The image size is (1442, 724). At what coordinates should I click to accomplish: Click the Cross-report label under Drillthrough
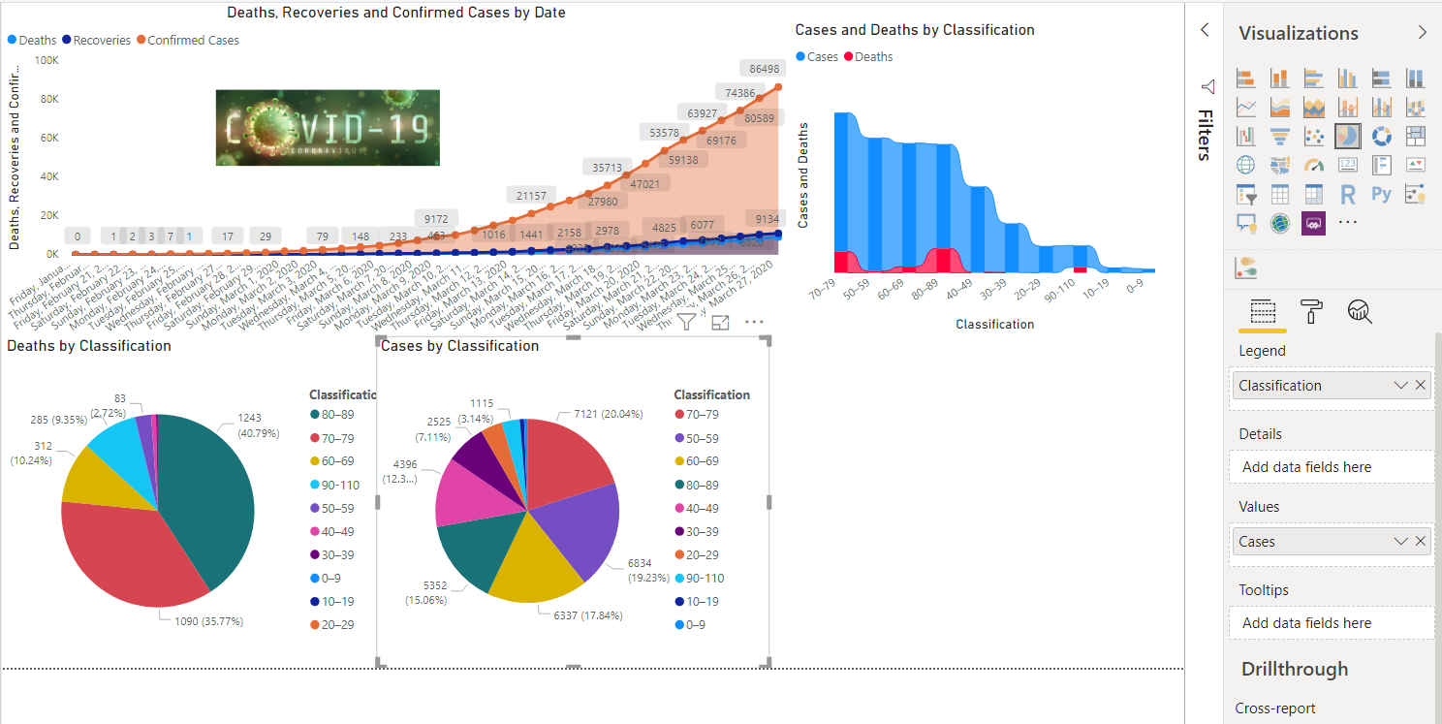[x=1275, y=708]
